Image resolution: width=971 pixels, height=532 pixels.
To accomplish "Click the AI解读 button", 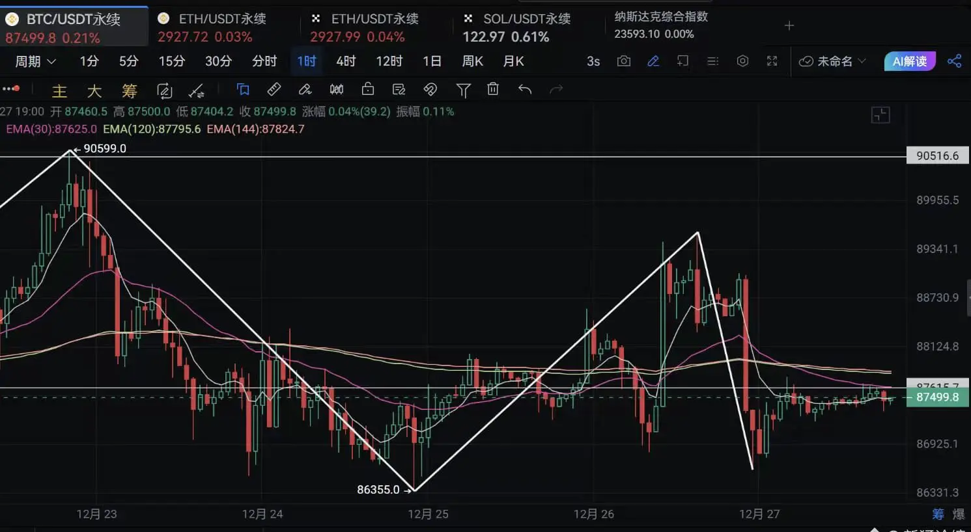I will (x=910, y=61).
